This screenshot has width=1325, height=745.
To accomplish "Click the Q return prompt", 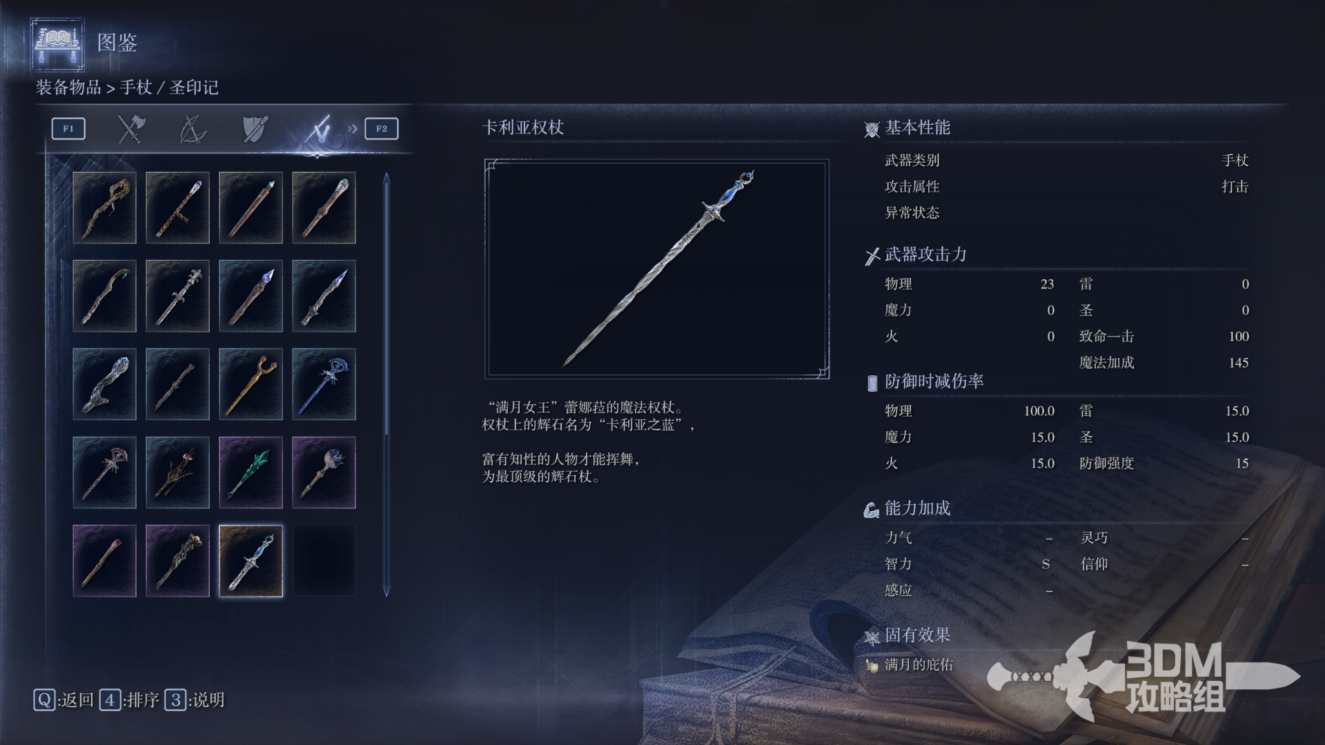I will tap(63, 700).
